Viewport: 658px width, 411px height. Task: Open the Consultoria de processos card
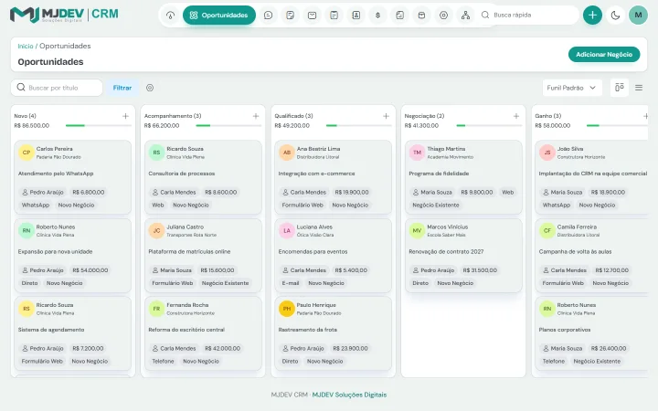pos(203,177)
